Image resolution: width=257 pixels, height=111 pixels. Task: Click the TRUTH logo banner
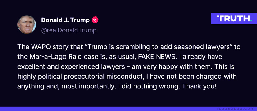click(x=234, y=18)
